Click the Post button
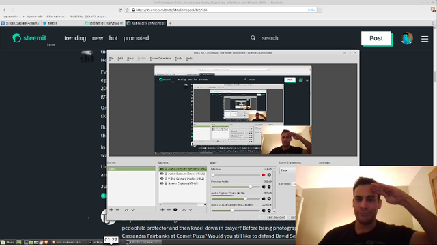 [376, 38]
